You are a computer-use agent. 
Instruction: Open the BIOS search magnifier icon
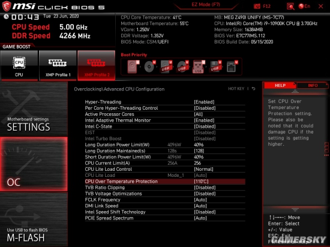(290, 7)
